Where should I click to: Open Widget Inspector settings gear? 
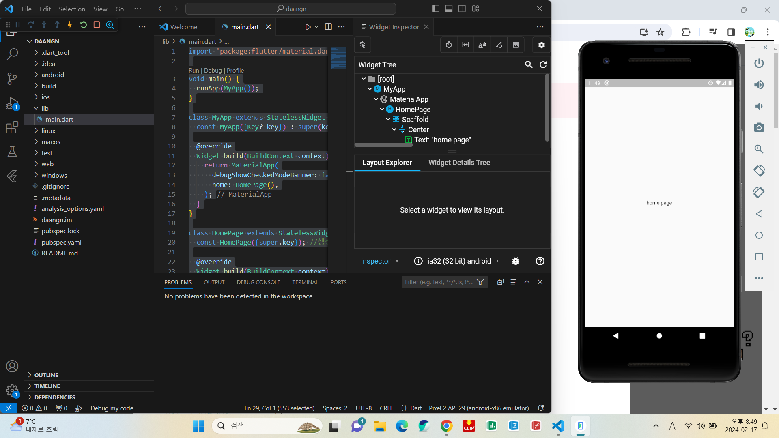(x=542, y=45)
